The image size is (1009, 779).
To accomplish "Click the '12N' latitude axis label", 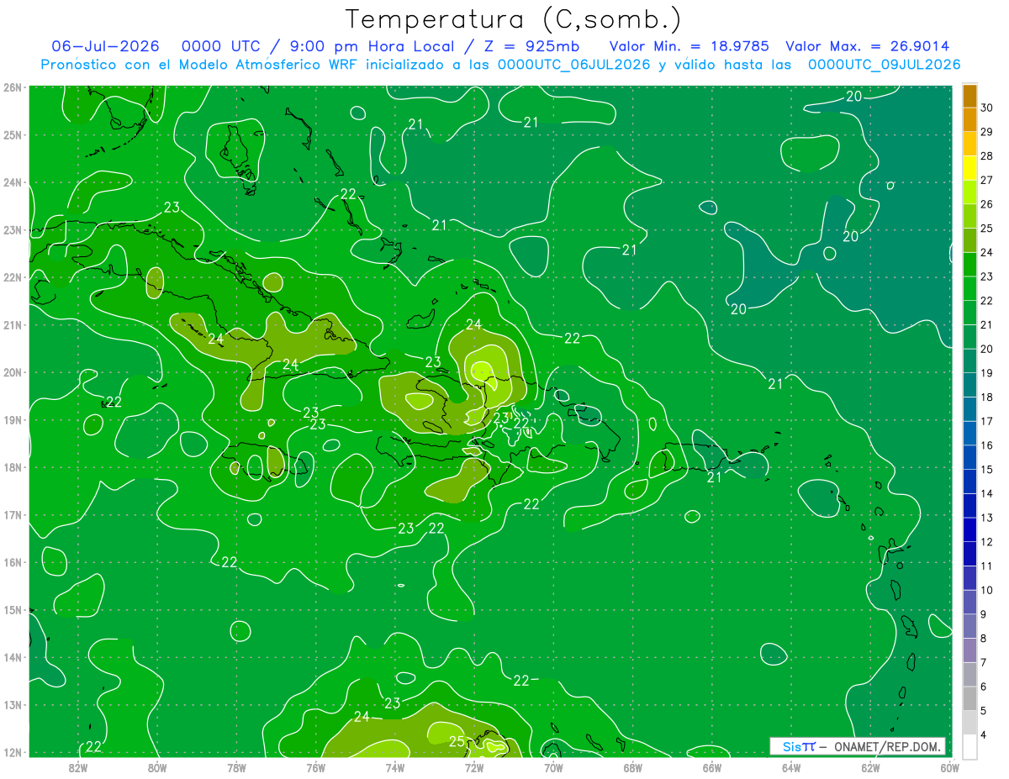I will [13, 752].
